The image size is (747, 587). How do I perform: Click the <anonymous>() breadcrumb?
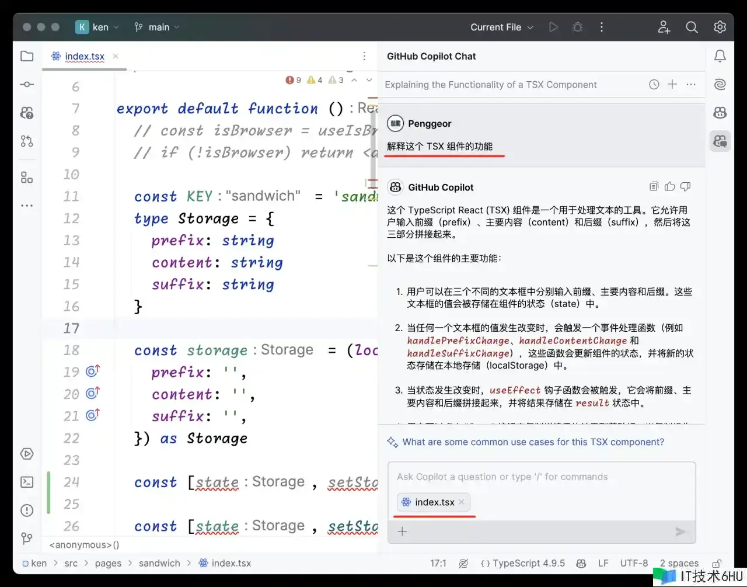click(x=84, y=545)
